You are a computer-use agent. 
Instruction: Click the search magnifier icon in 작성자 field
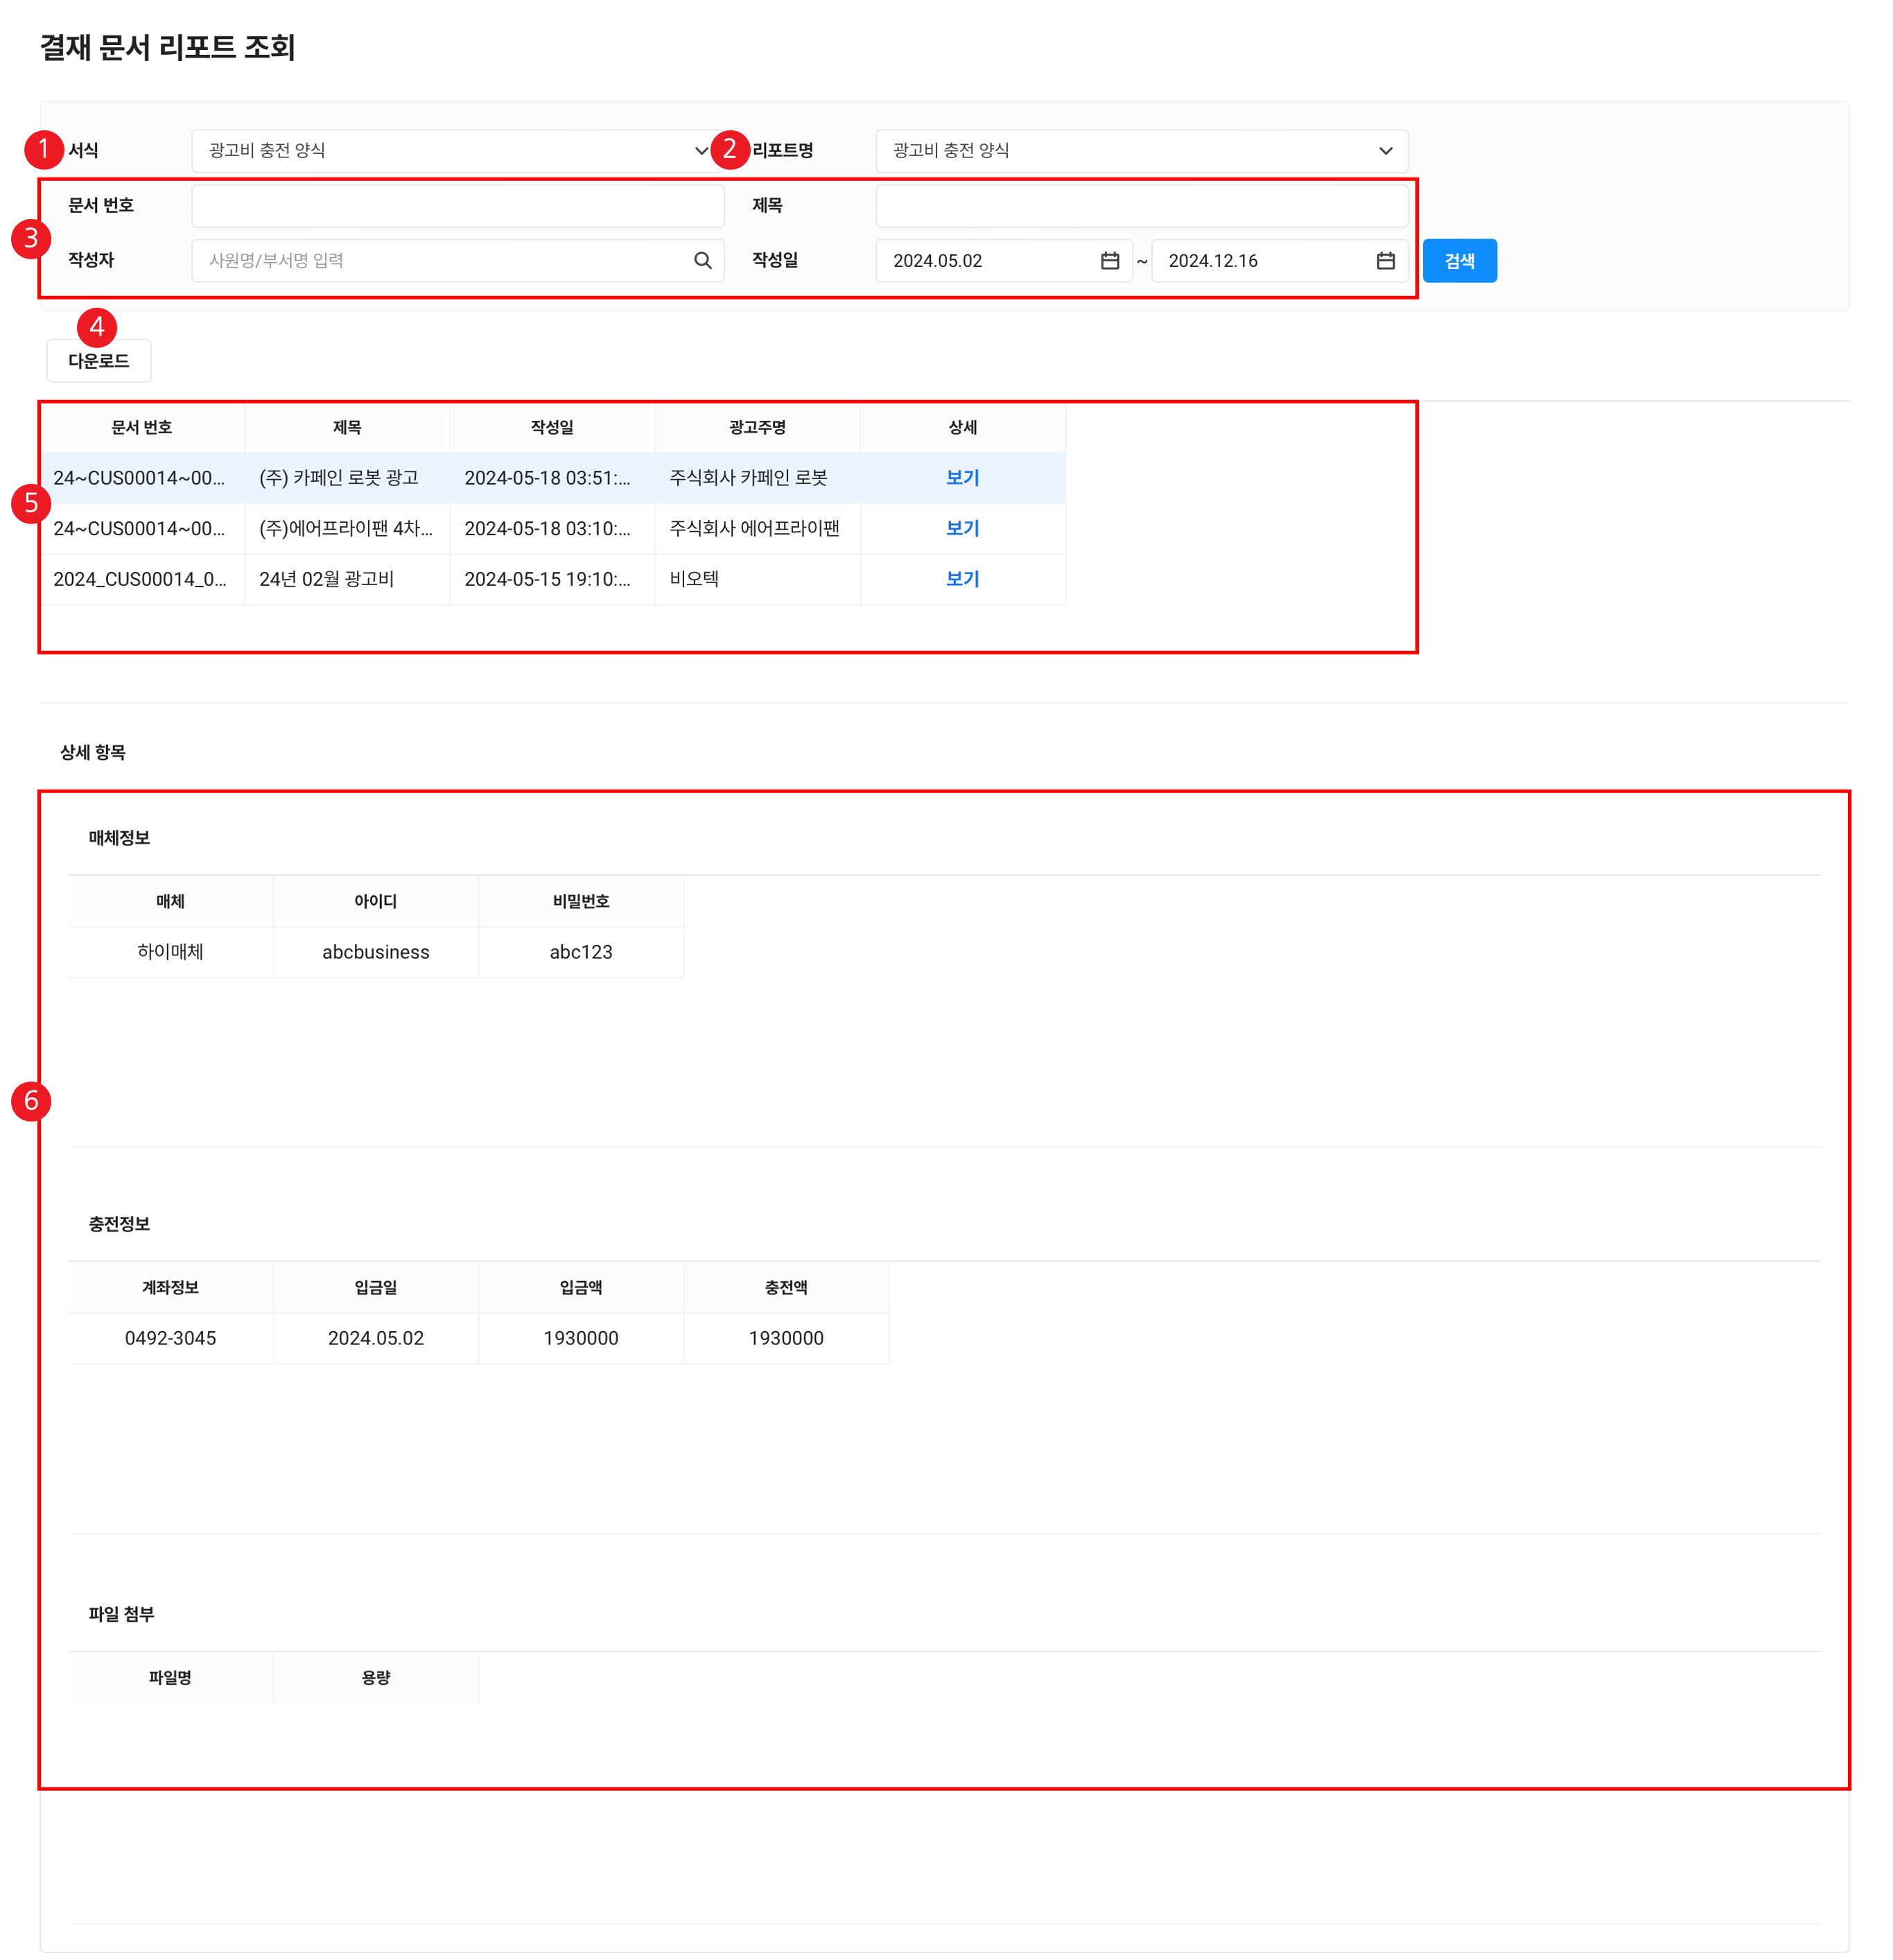click(x=702, y=261)
